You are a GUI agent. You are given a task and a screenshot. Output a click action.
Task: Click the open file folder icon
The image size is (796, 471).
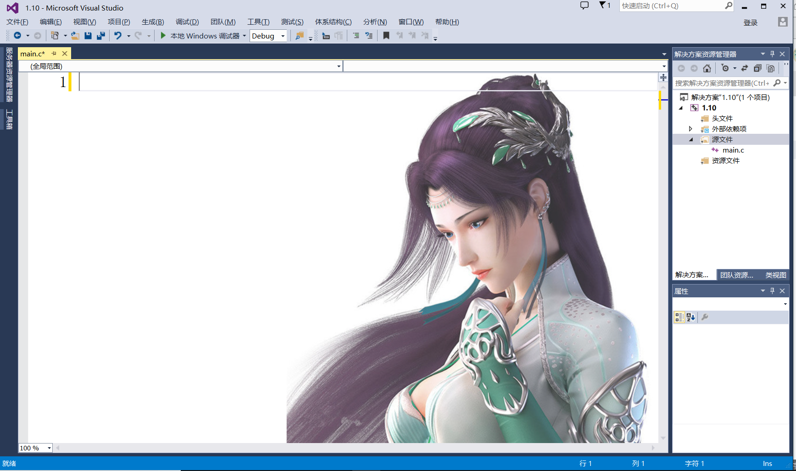75,36
